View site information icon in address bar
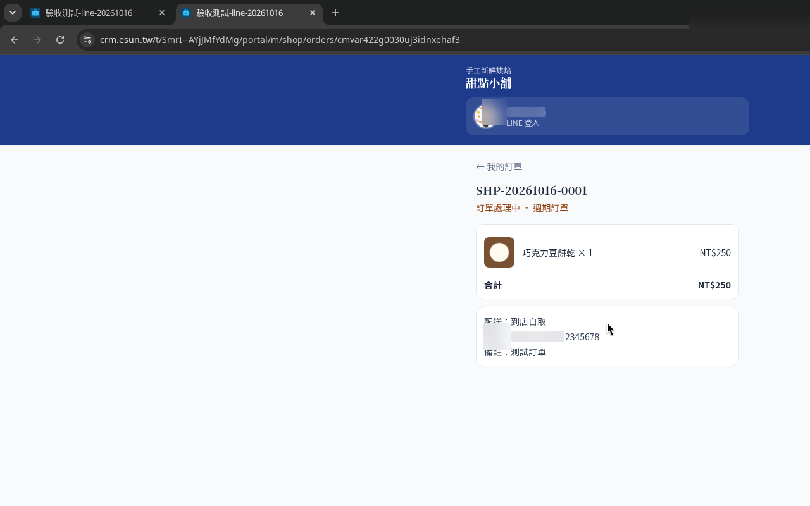The image size is (810, 506). tap(87, 40)
